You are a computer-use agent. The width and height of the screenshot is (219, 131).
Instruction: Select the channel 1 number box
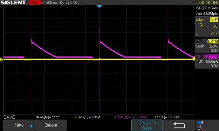199,41
